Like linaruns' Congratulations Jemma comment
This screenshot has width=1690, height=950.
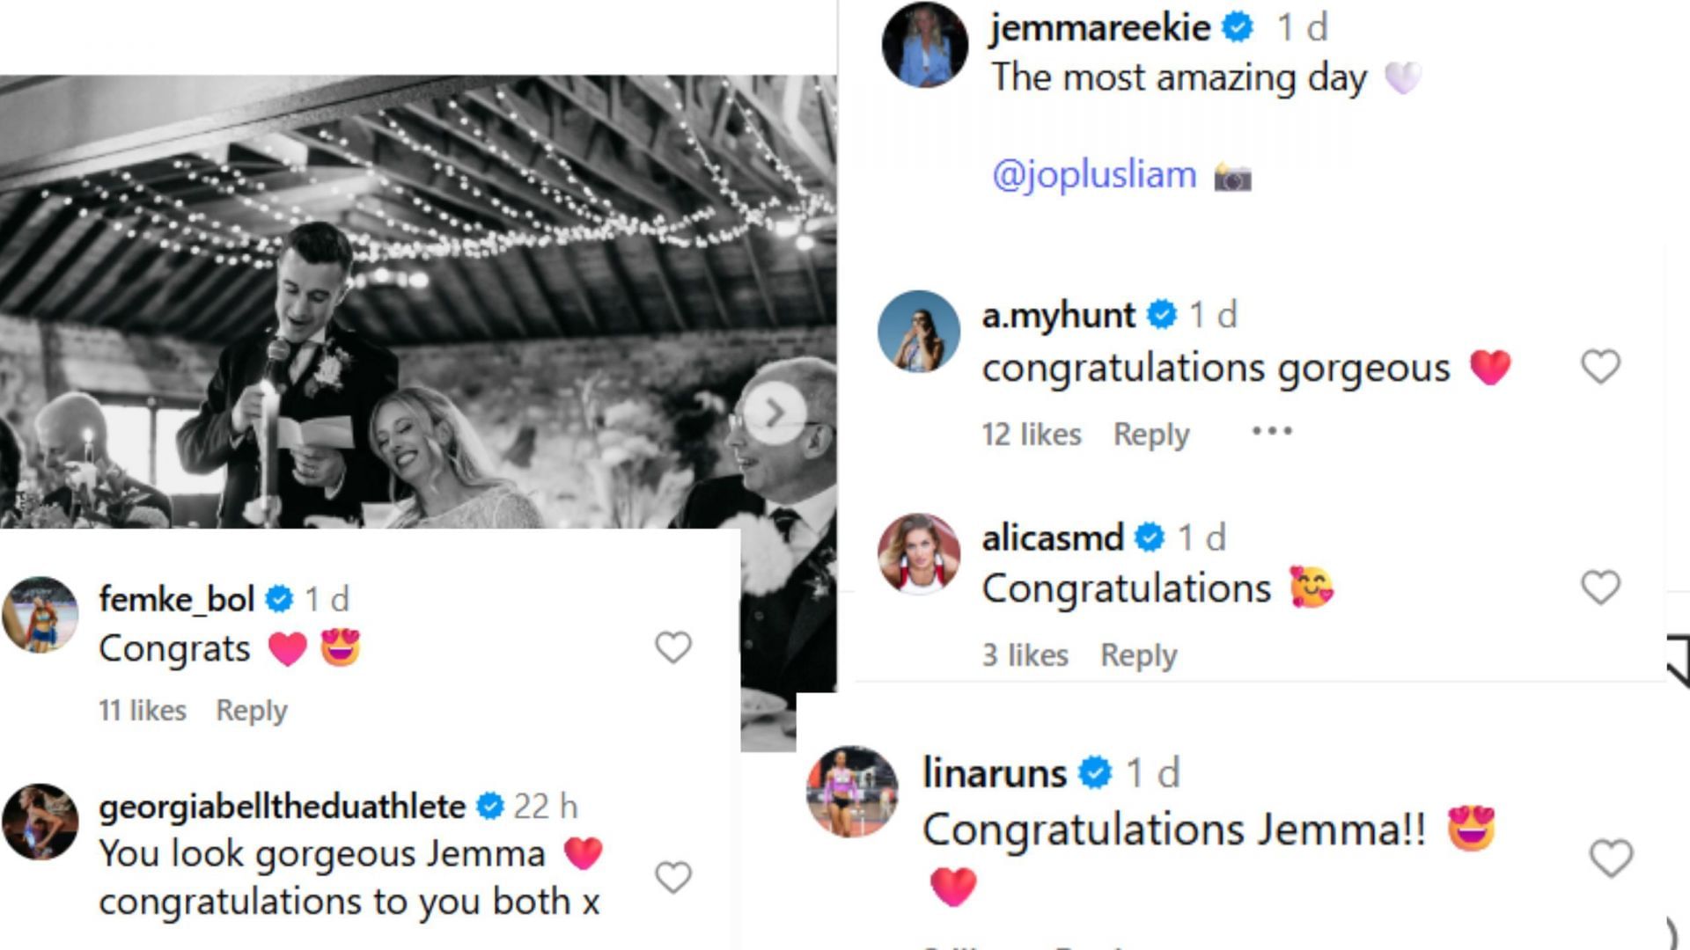pos(1611,858)
